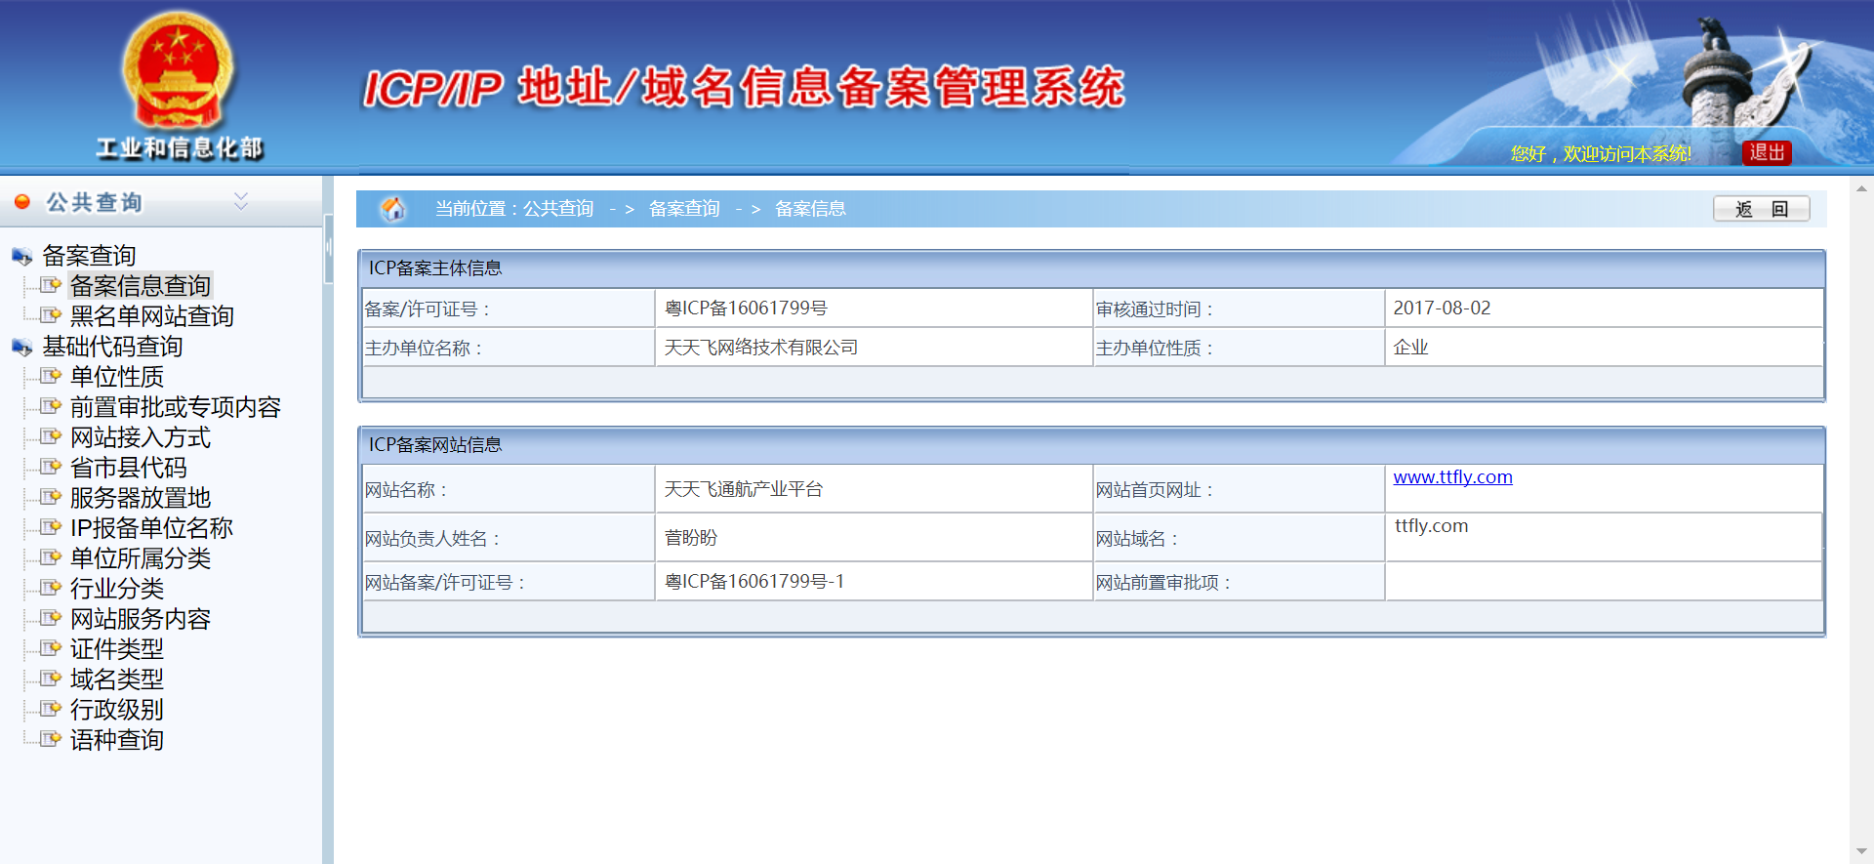
Task: Click the 备案查询 breadcrumb item
Action: click(x=684, y=208)
